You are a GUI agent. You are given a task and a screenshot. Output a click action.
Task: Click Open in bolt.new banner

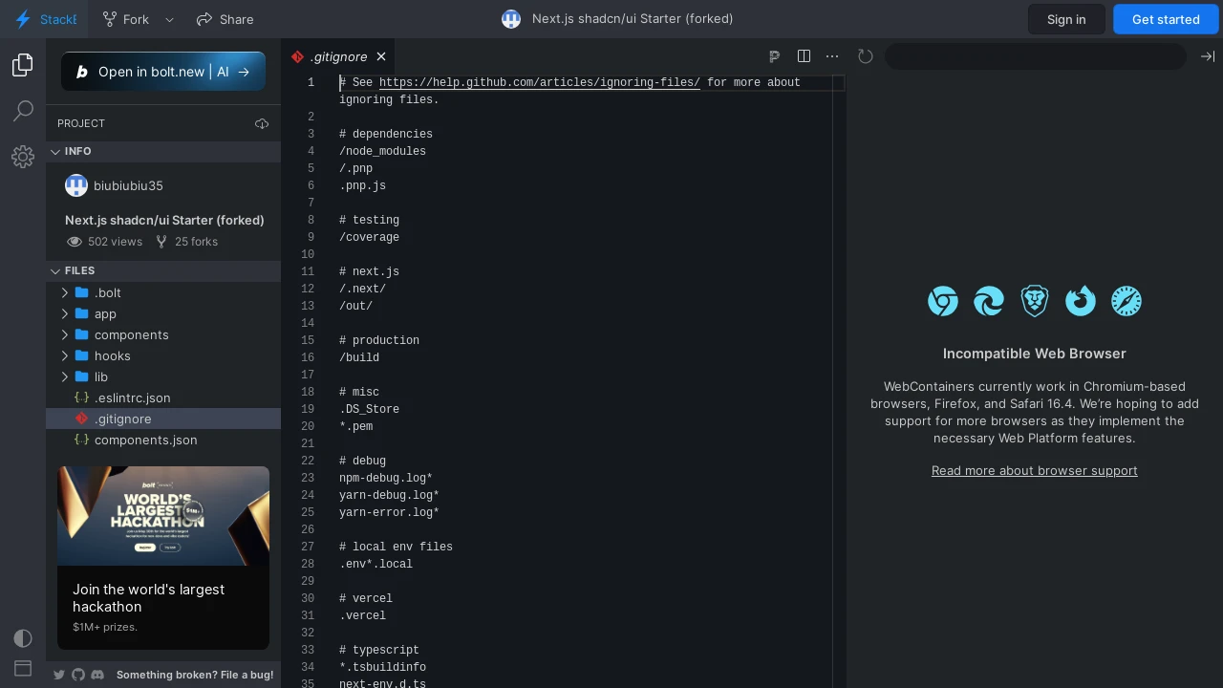[163, 72]
